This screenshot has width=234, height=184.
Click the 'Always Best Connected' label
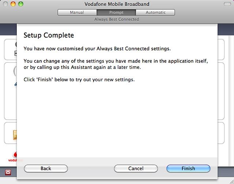click(117, 19)
